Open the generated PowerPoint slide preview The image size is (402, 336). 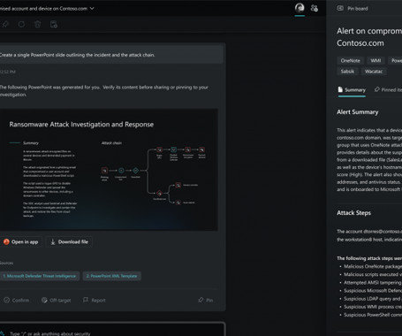pyautogui.click(x=109, y=170)
